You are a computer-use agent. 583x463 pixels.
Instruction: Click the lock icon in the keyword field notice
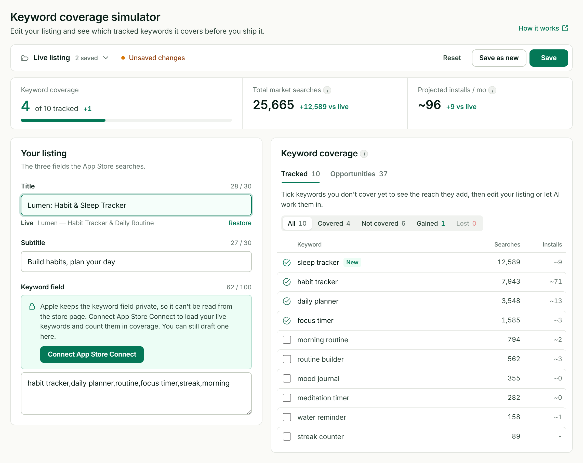coord(32,306)
